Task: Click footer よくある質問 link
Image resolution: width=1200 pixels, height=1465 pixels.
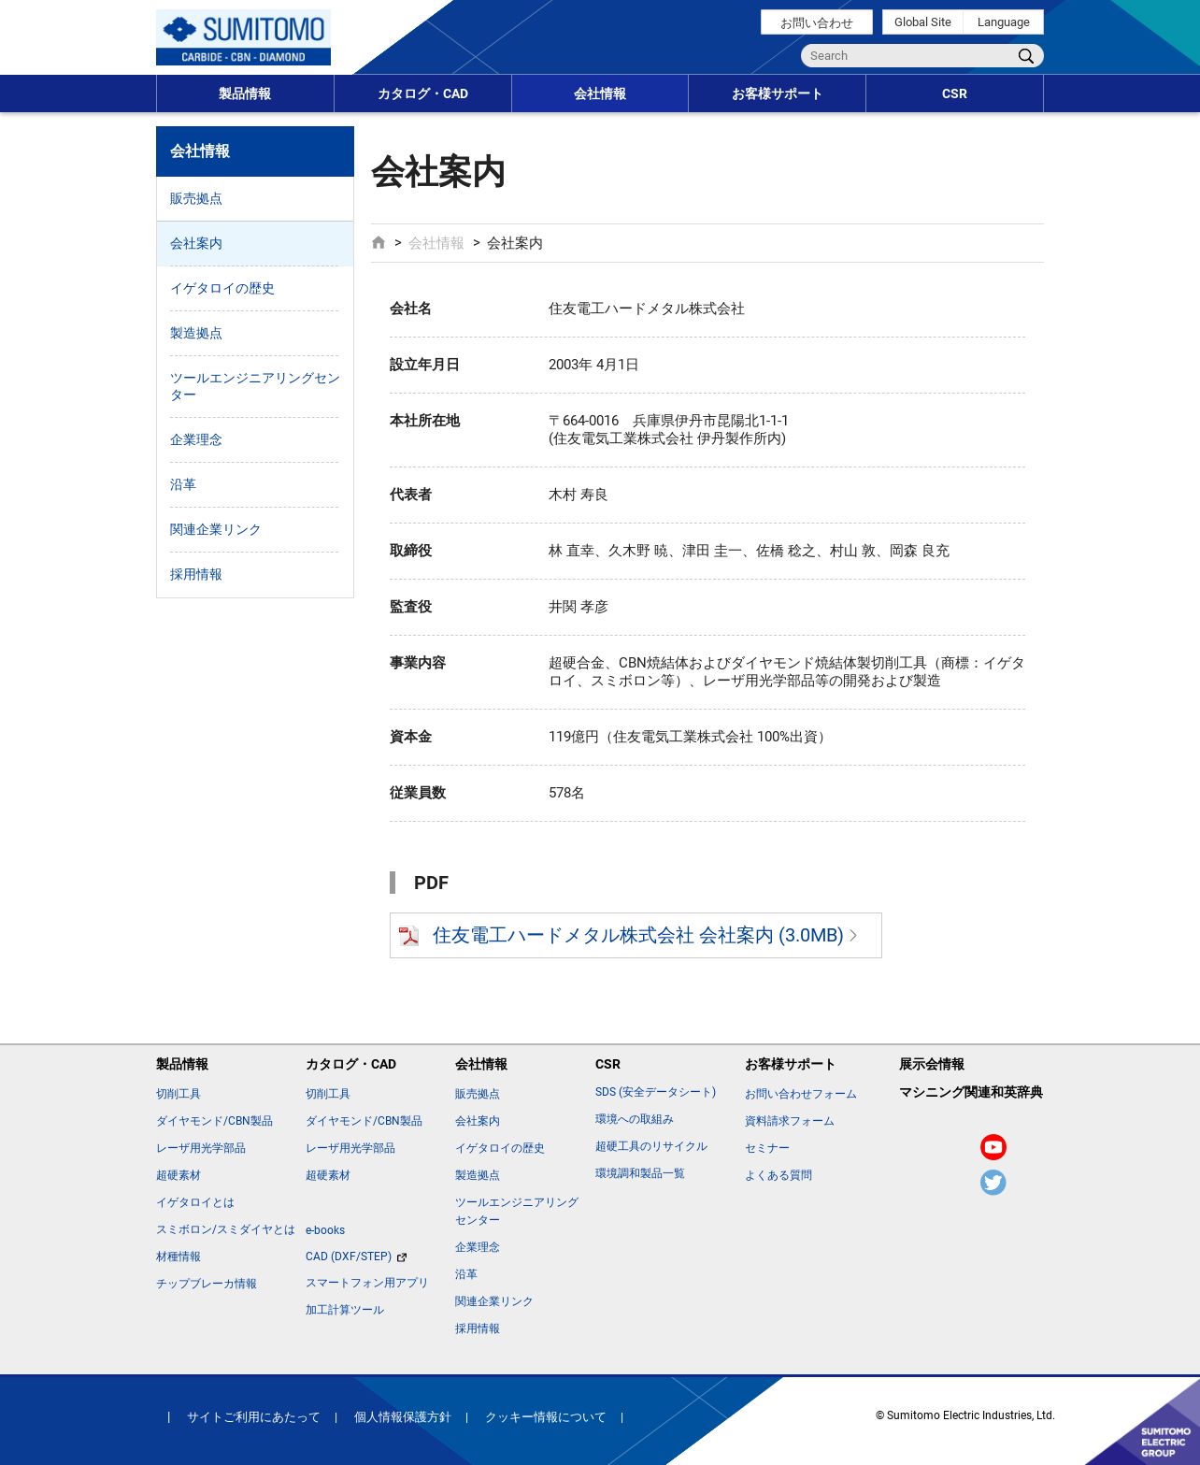Action: [x=779, y=1175]
